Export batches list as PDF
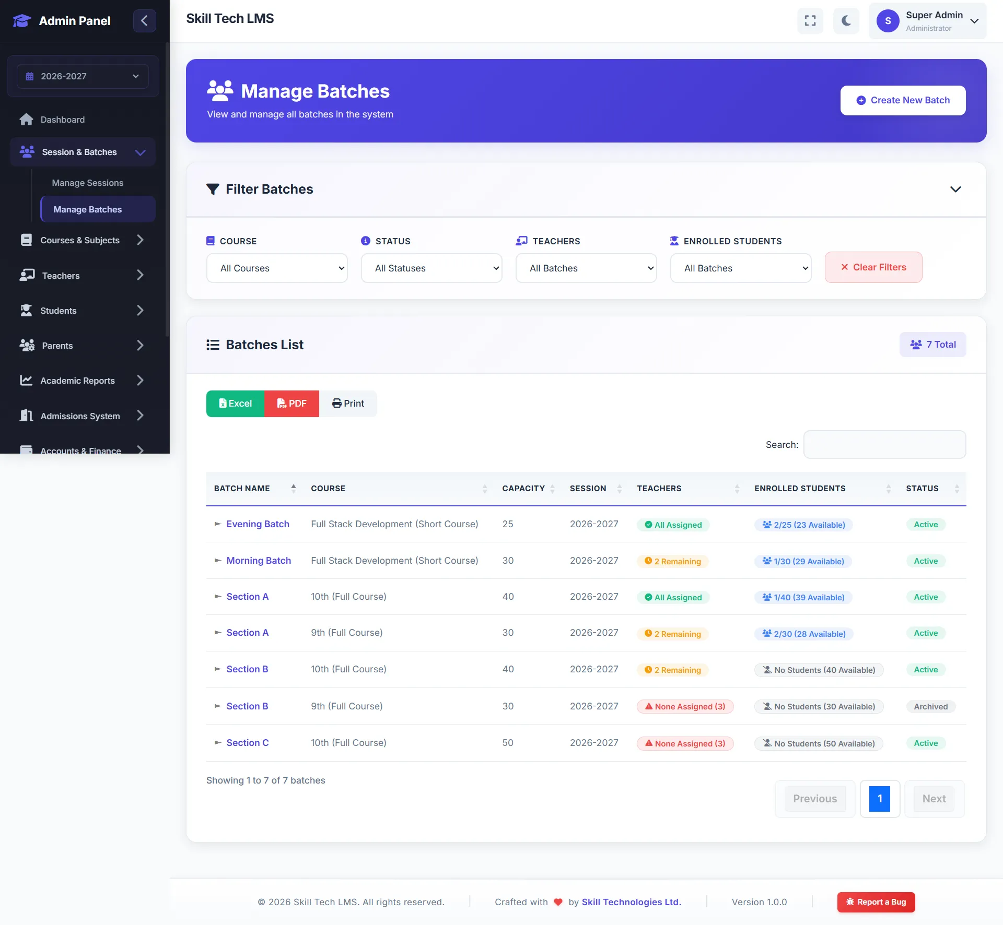1003x925 pixels. 291,404
